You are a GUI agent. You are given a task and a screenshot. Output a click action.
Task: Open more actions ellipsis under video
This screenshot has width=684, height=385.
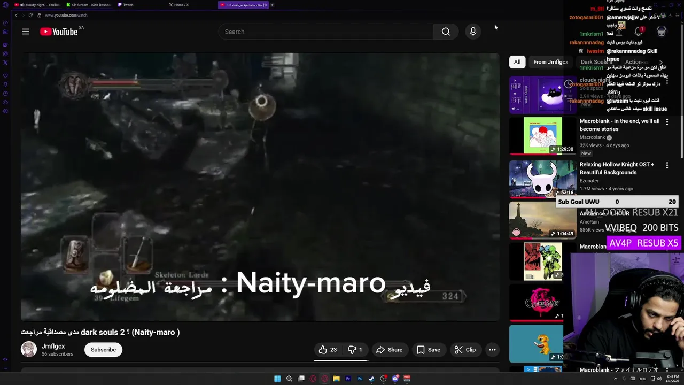pyautogui.click(x=492, y=350)
